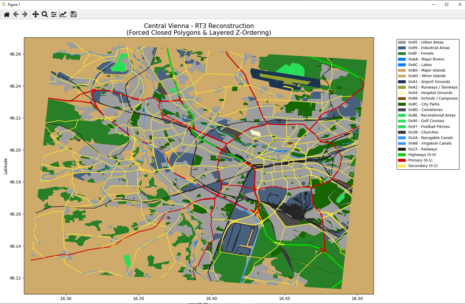
Task: Click the 0x23 Railways black swatch
Action: [x=402, y=149]
